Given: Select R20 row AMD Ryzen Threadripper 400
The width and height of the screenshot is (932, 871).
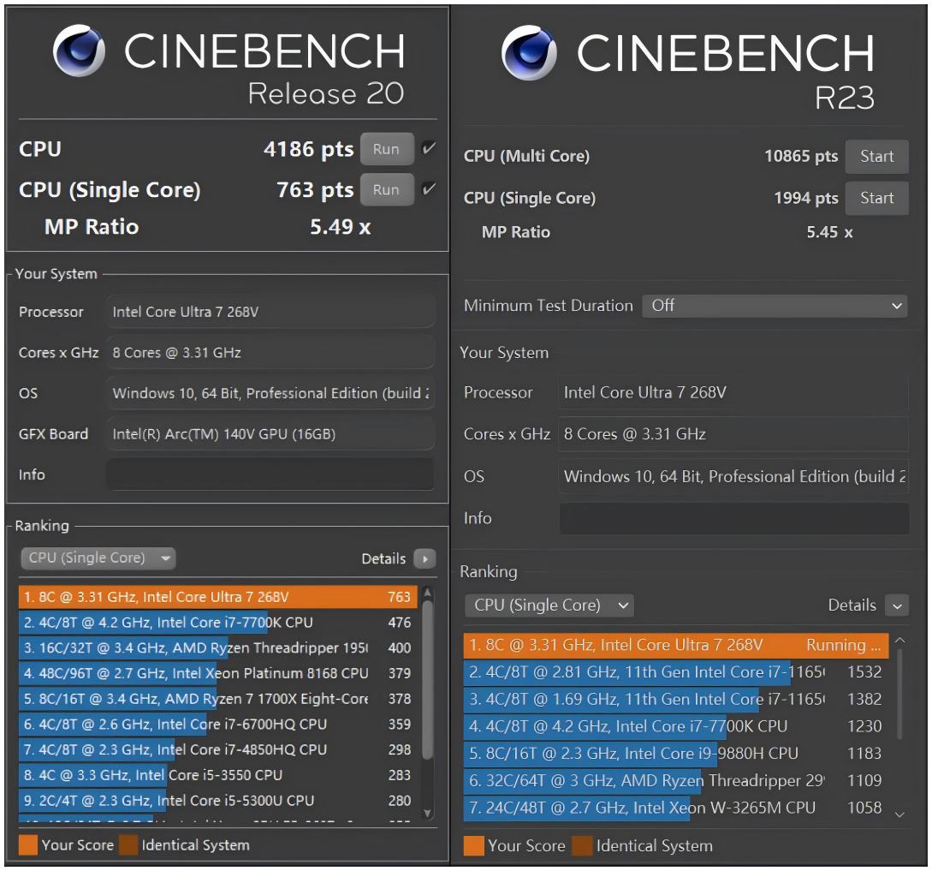Looking at the screenshot, I should click(217, 647).
